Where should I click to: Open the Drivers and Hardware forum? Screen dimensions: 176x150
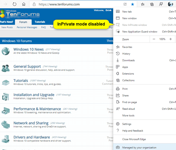(x=32, y=137)
